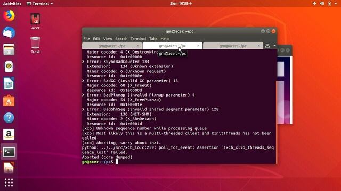The height and width of the screenshot is (191, 341).
Task: Click '[xcb] Aborting, sorry about that.' line
Action: (121, 143)
